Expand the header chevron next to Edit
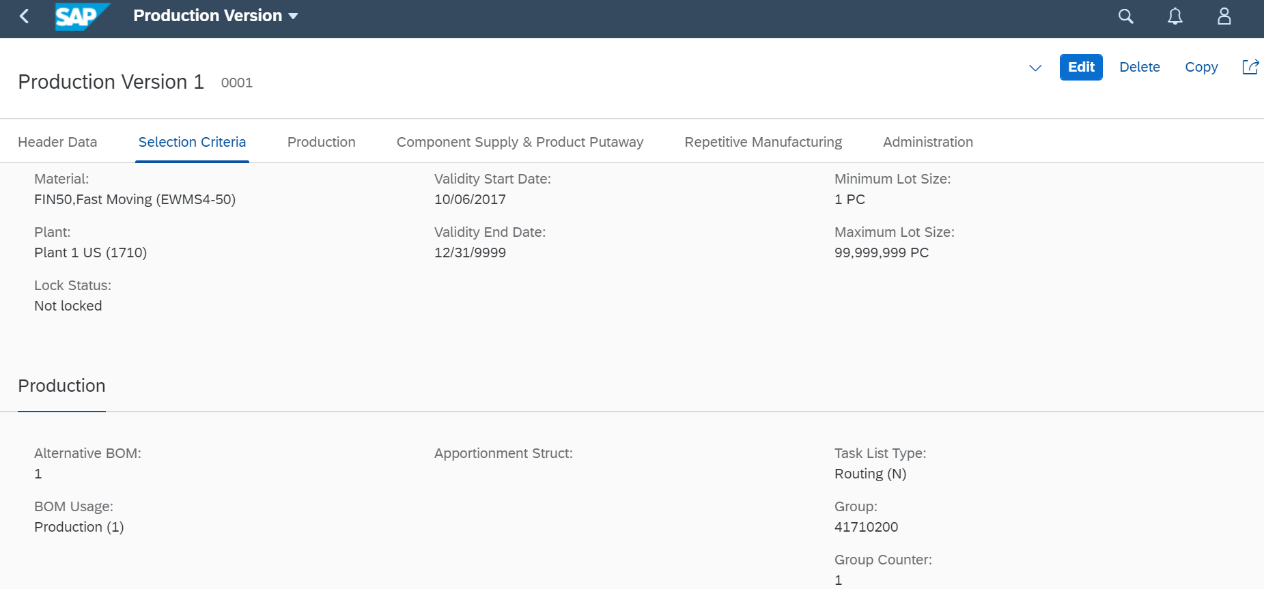 coord(1035,68)
